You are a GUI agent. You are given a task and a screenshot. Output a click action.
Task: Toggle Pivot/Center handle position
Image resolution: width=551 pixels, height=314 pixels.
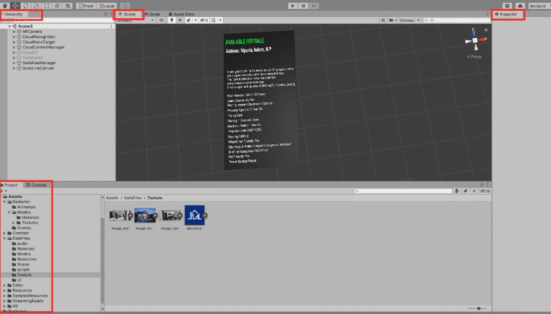click(86, 5)
